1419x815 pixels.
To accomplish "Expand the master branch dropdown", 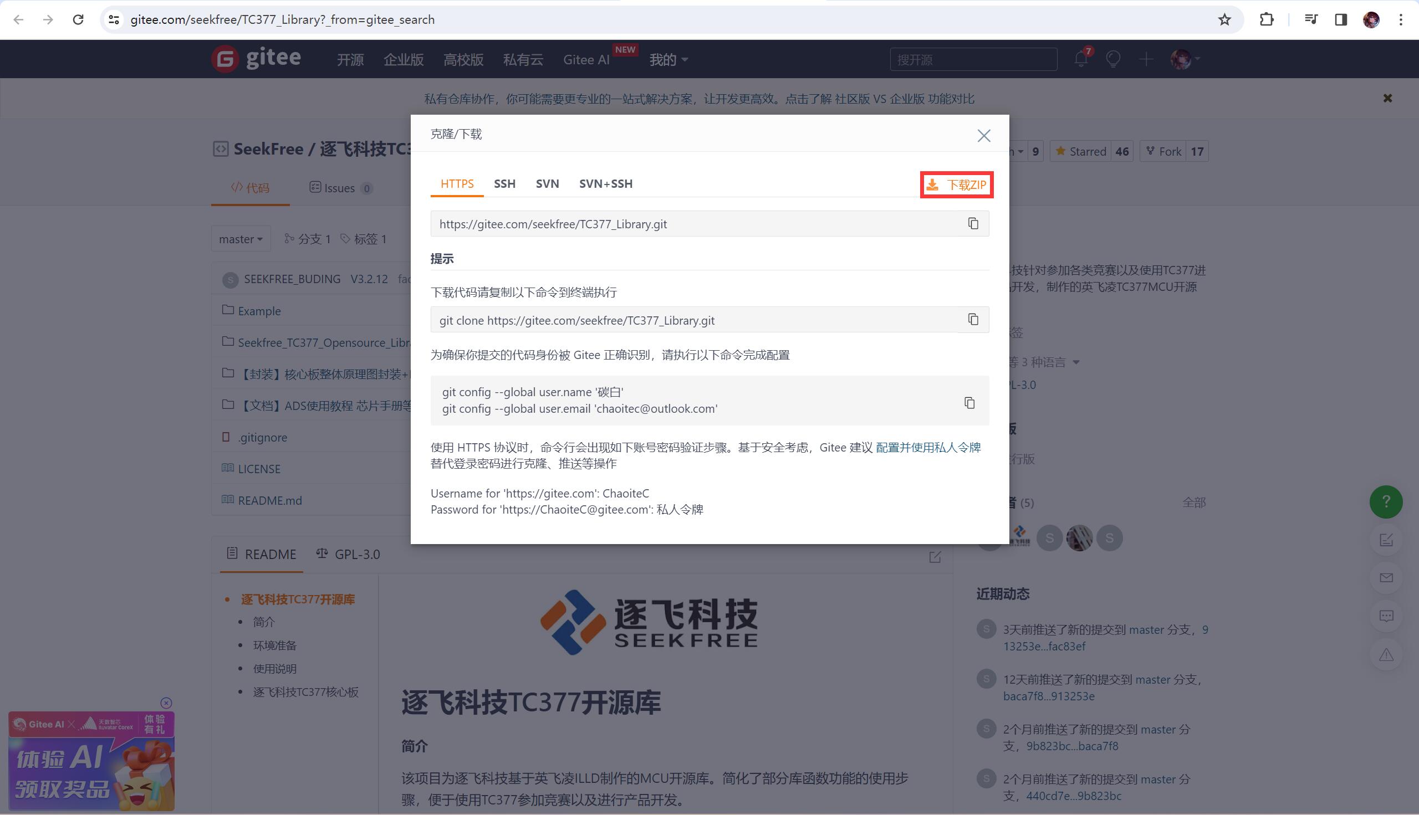I will [241, 239].
